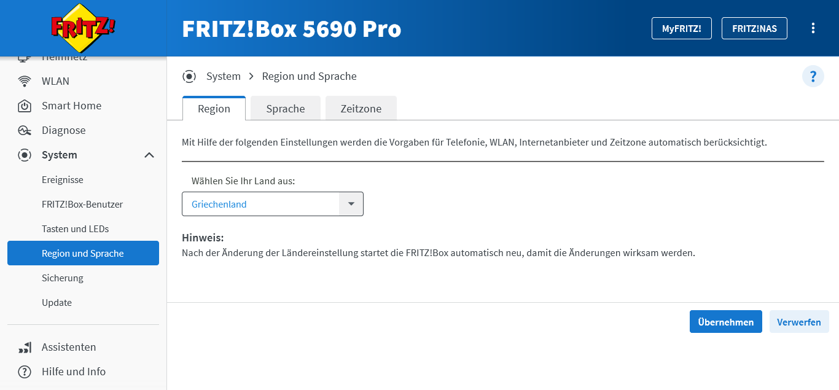Click the FRITZ! logo icon
839x390 pixels.
pyautogui.click(x=83, y=28)
